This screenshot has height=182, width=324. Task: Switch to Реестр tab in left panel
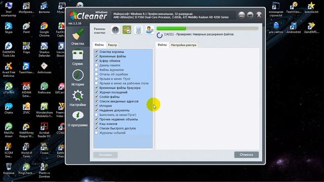coord(112,45)
